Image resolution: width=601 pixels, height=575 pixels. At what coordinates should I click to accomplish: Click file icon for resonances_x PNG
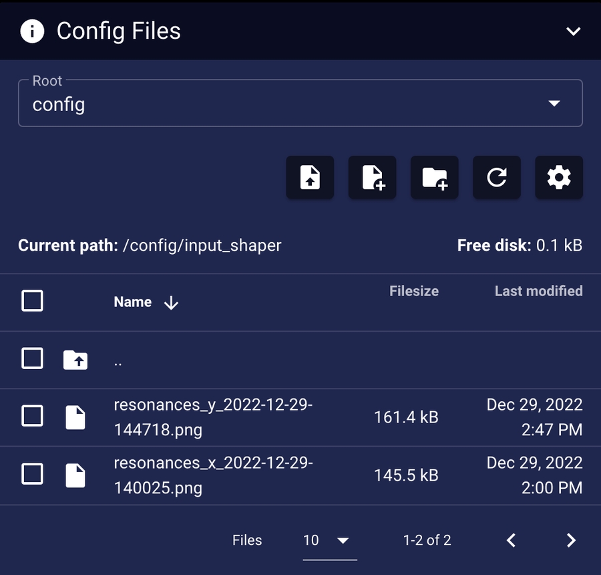coord(75,475)
